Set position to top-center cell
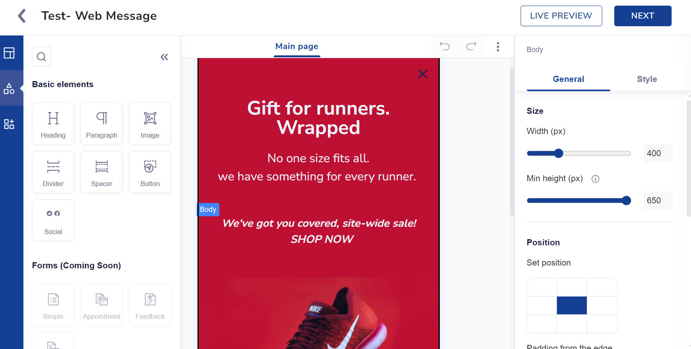 coord(572,287)
